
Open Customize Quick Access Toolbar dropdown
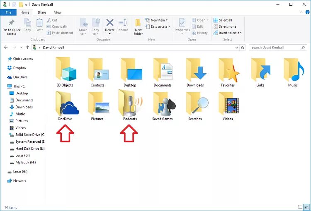pos(26,5)
